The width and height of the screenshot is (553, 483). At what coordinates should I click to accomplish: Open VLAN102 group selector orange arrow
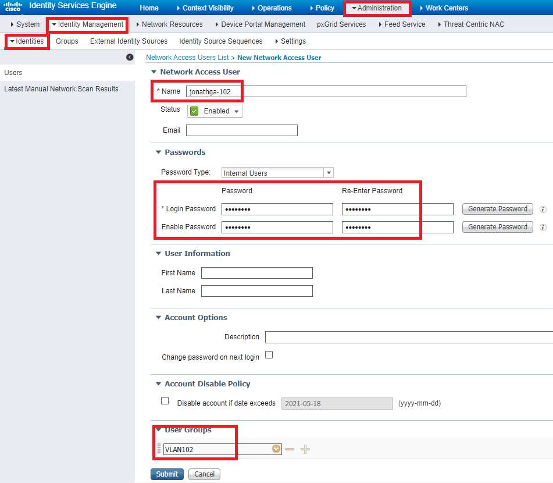[x=276, y=449]
